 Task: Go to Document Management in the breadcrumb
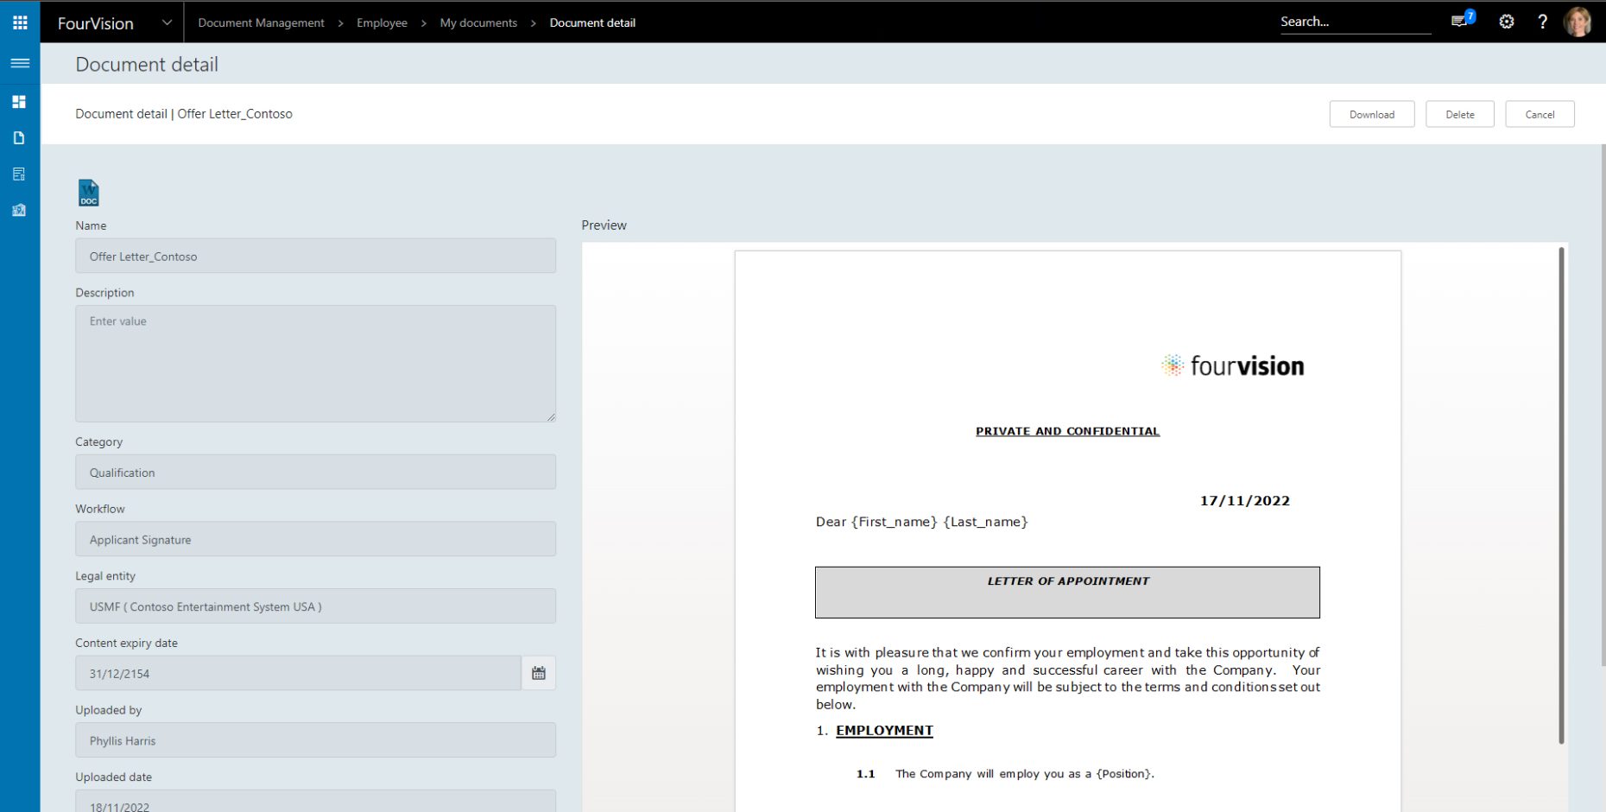[261, 22]
